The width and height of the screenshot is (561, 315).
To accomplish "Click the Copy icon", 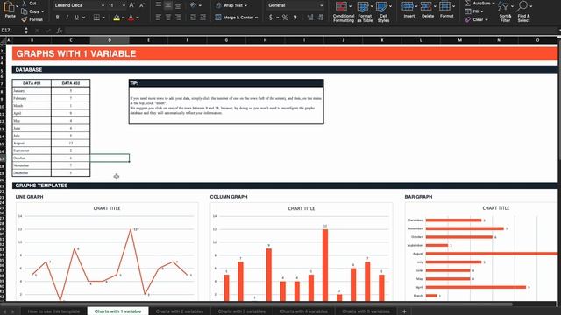I will point(24,11).
